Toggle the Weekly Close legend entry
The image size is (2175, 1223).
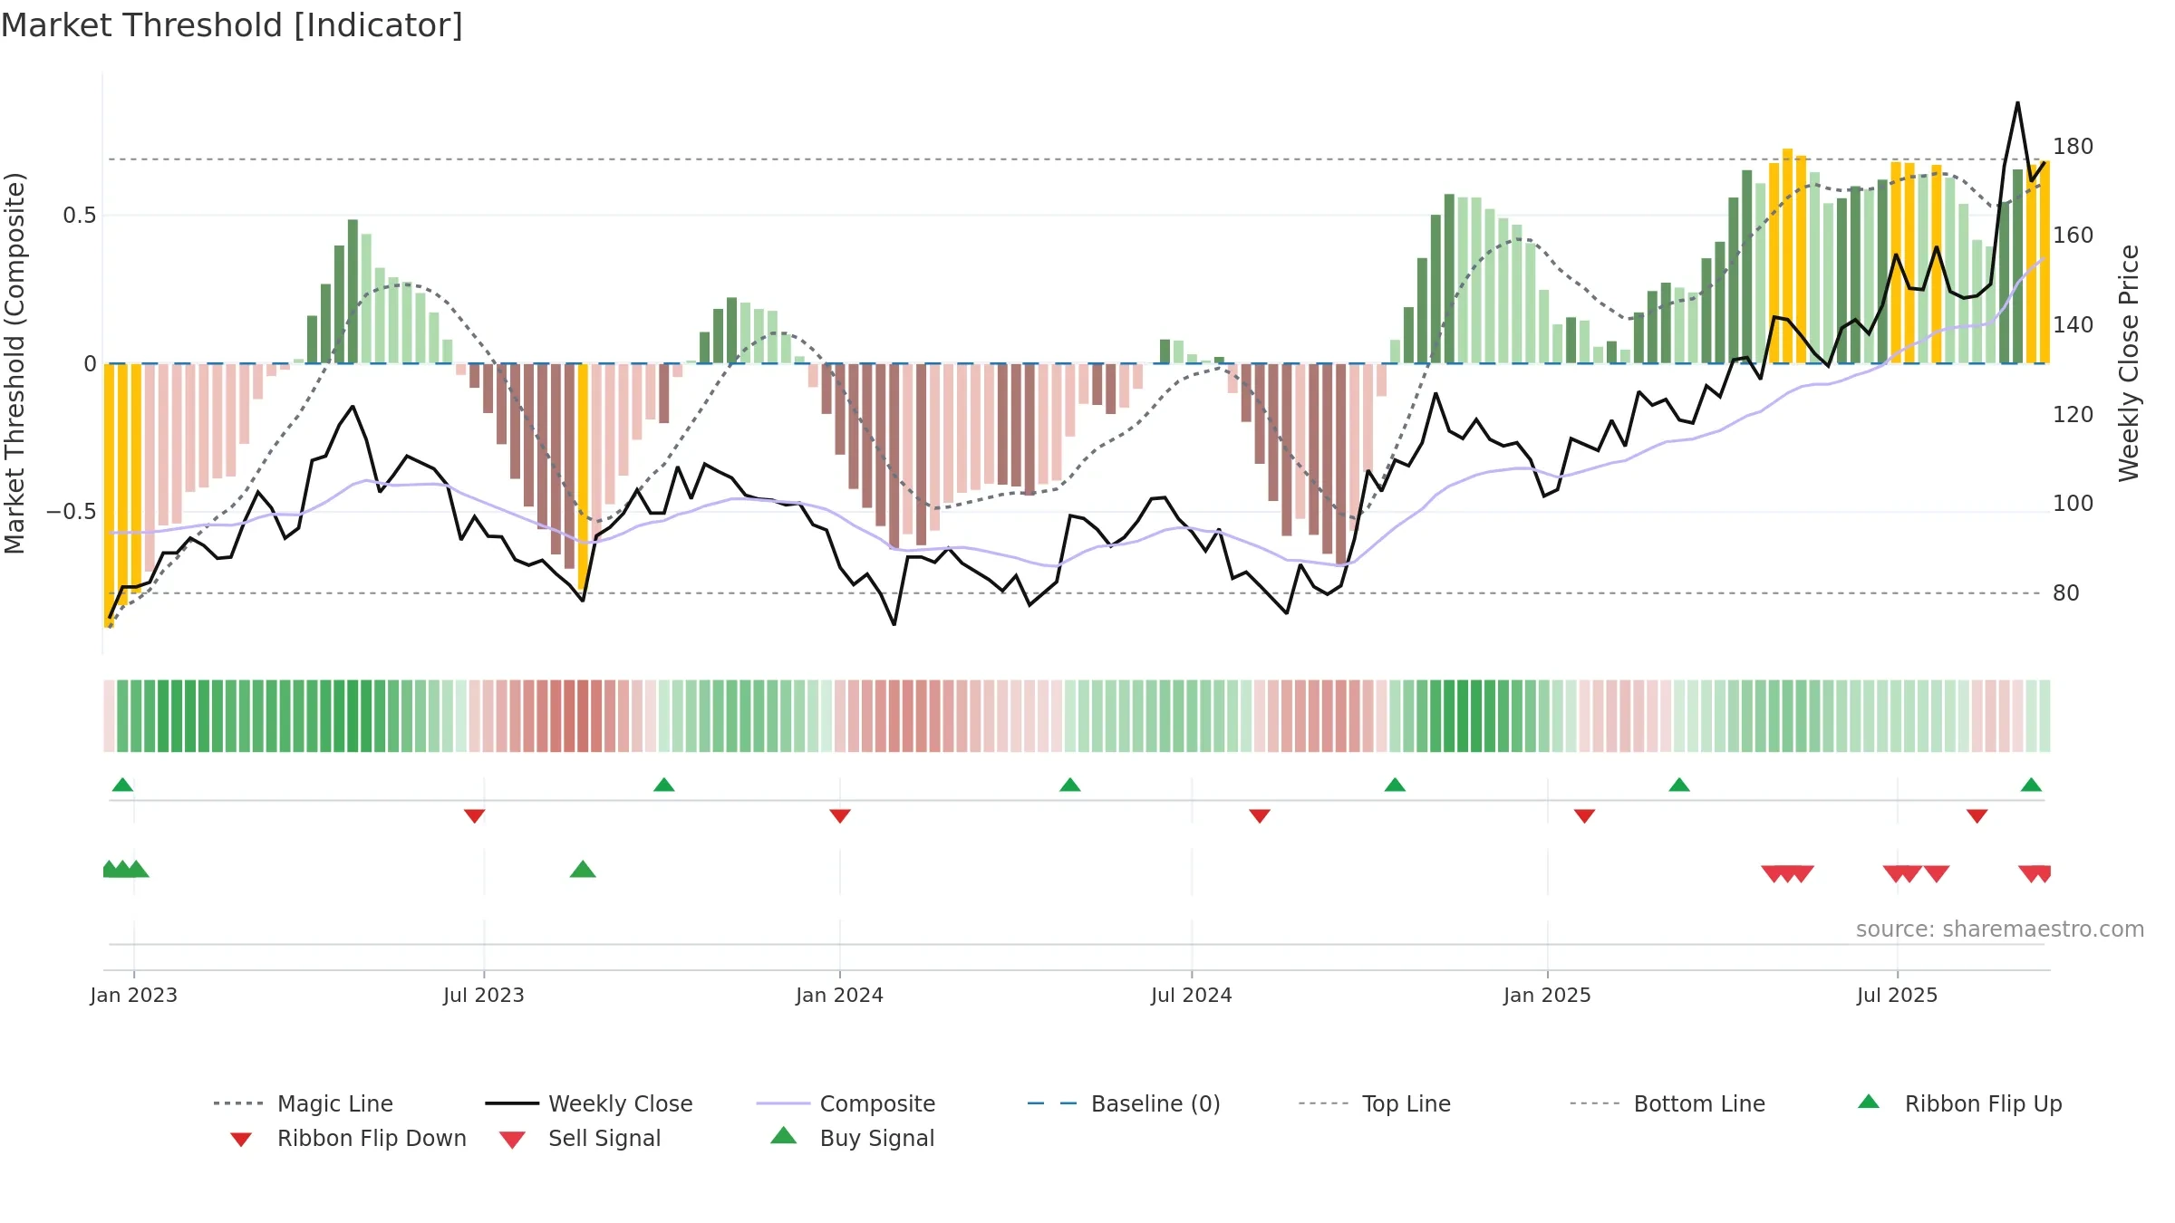(x=589, y=1103)
